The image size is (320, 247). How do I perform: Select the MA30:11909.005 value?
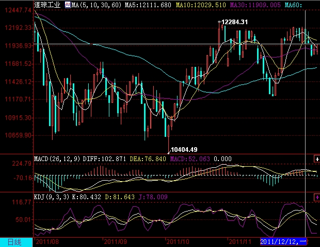click(x=255, y=5)
